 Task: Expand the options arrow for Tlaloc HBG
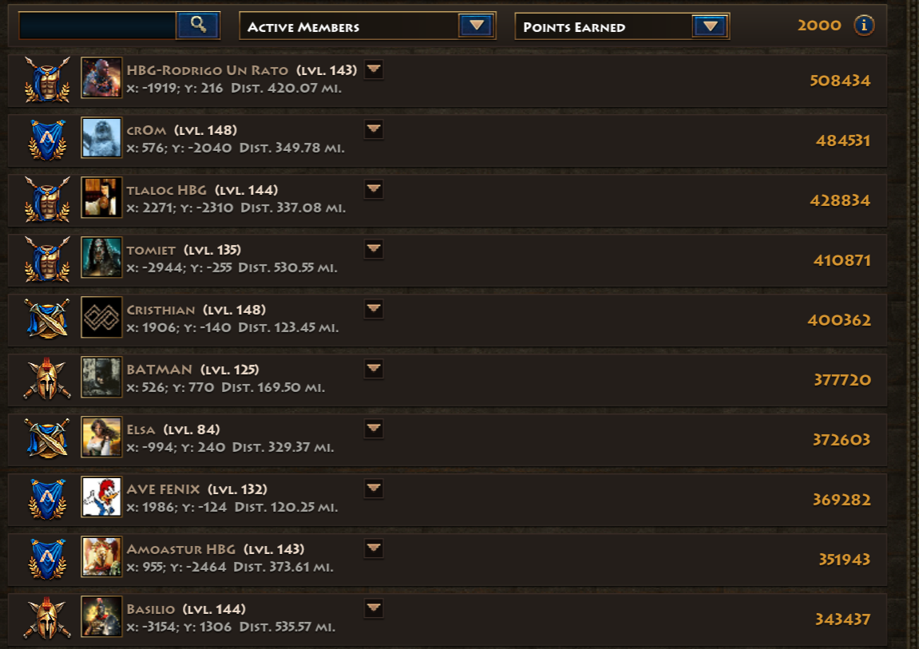point(374,189)
